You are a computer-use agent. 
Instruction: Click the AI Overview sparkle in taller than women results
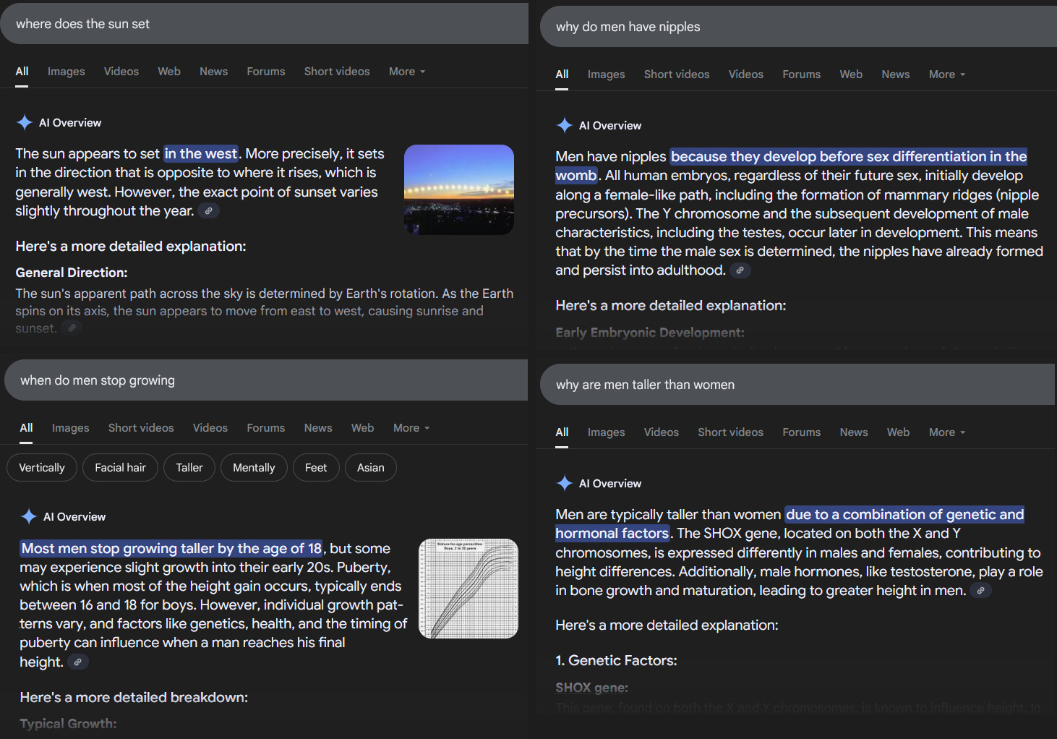coord(565,484)
